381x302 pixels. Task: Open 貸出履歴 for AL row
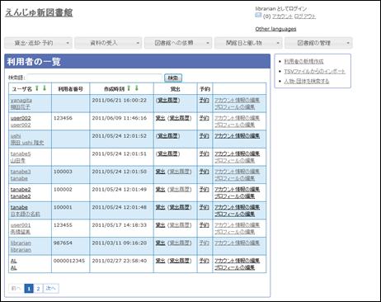(180, 261)
